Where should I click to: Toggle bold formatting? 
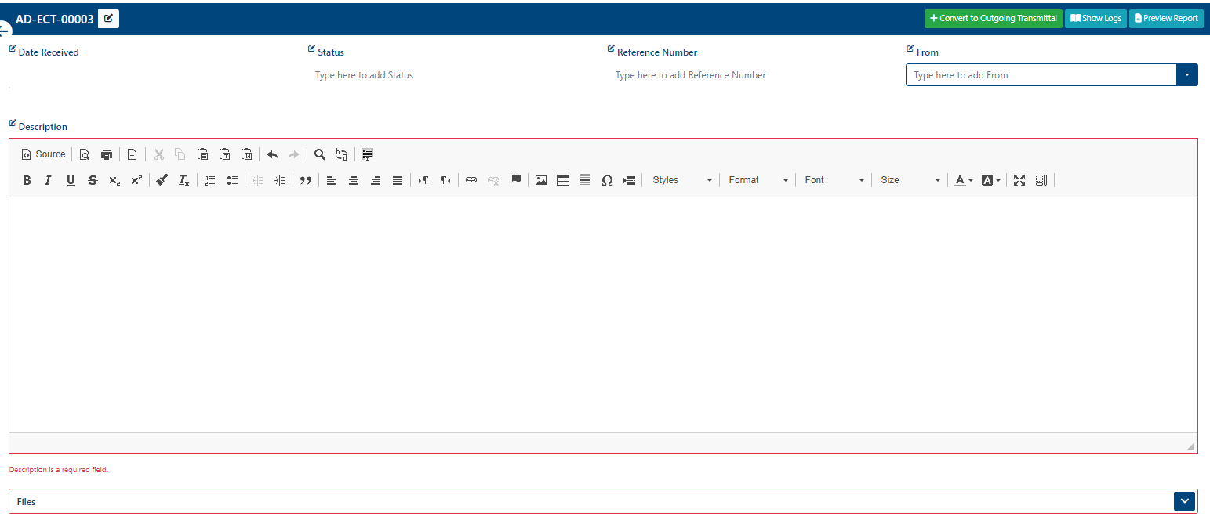(x=27, y=180)
